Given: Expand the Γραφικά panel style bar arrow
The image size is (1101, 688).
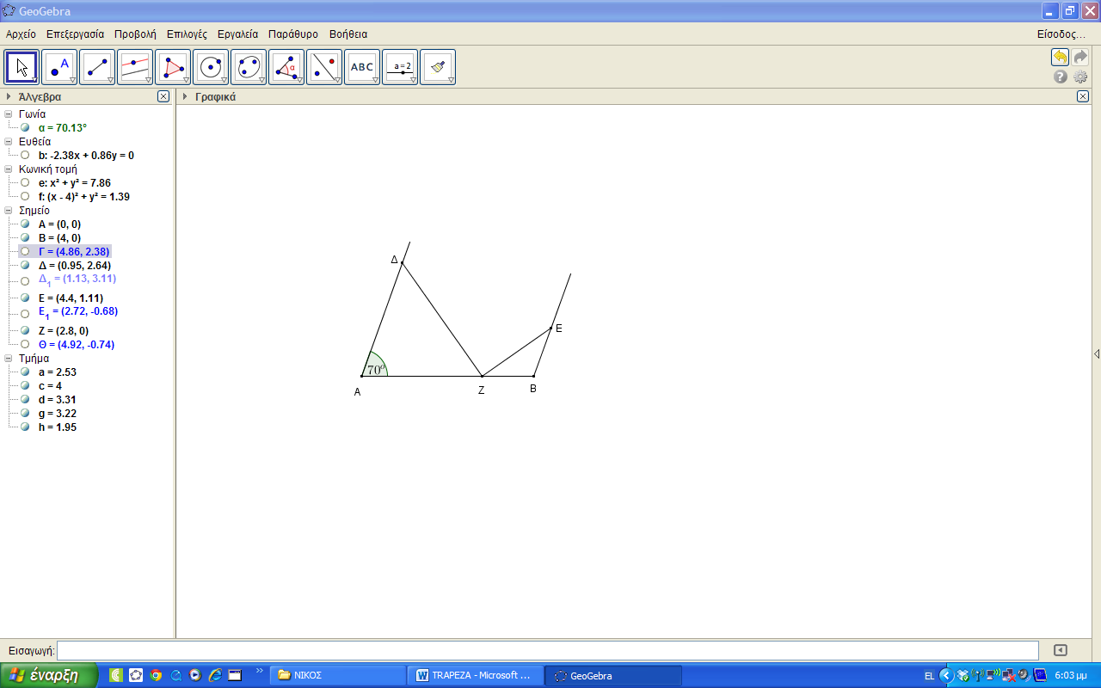Looking at the screenshot, I should pyautogui.click(x=185, y=96).
